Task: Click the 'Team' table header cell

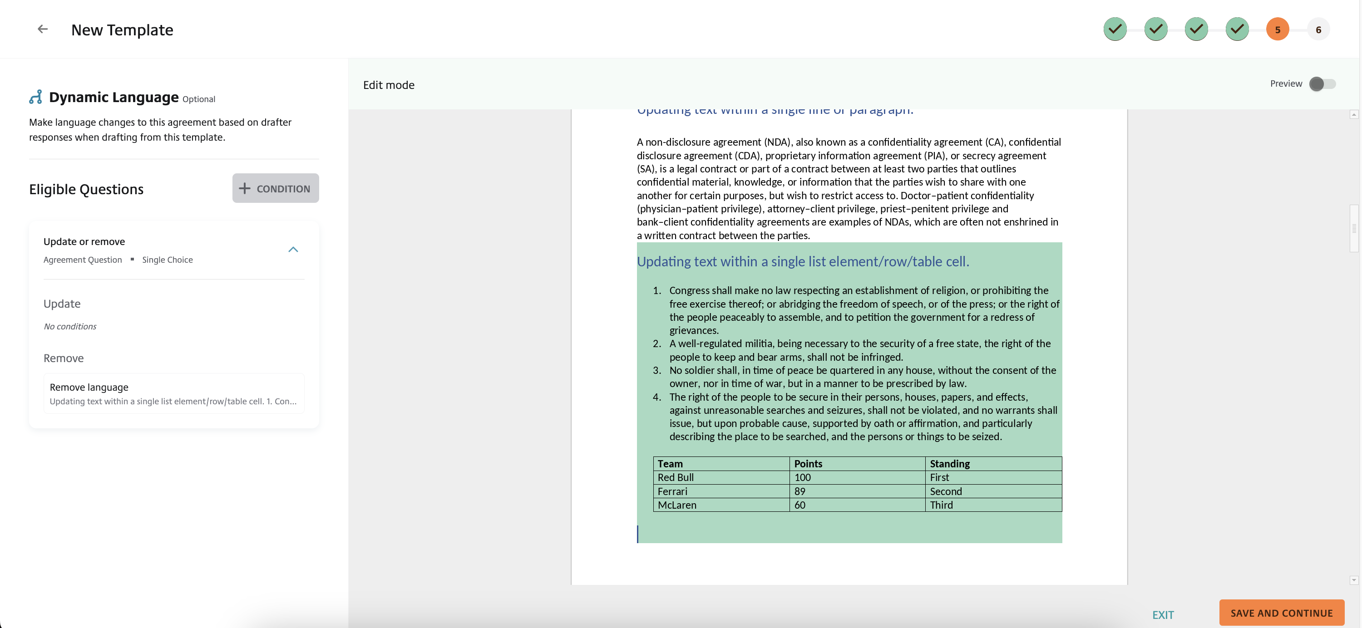Action: tap(721, 464)
